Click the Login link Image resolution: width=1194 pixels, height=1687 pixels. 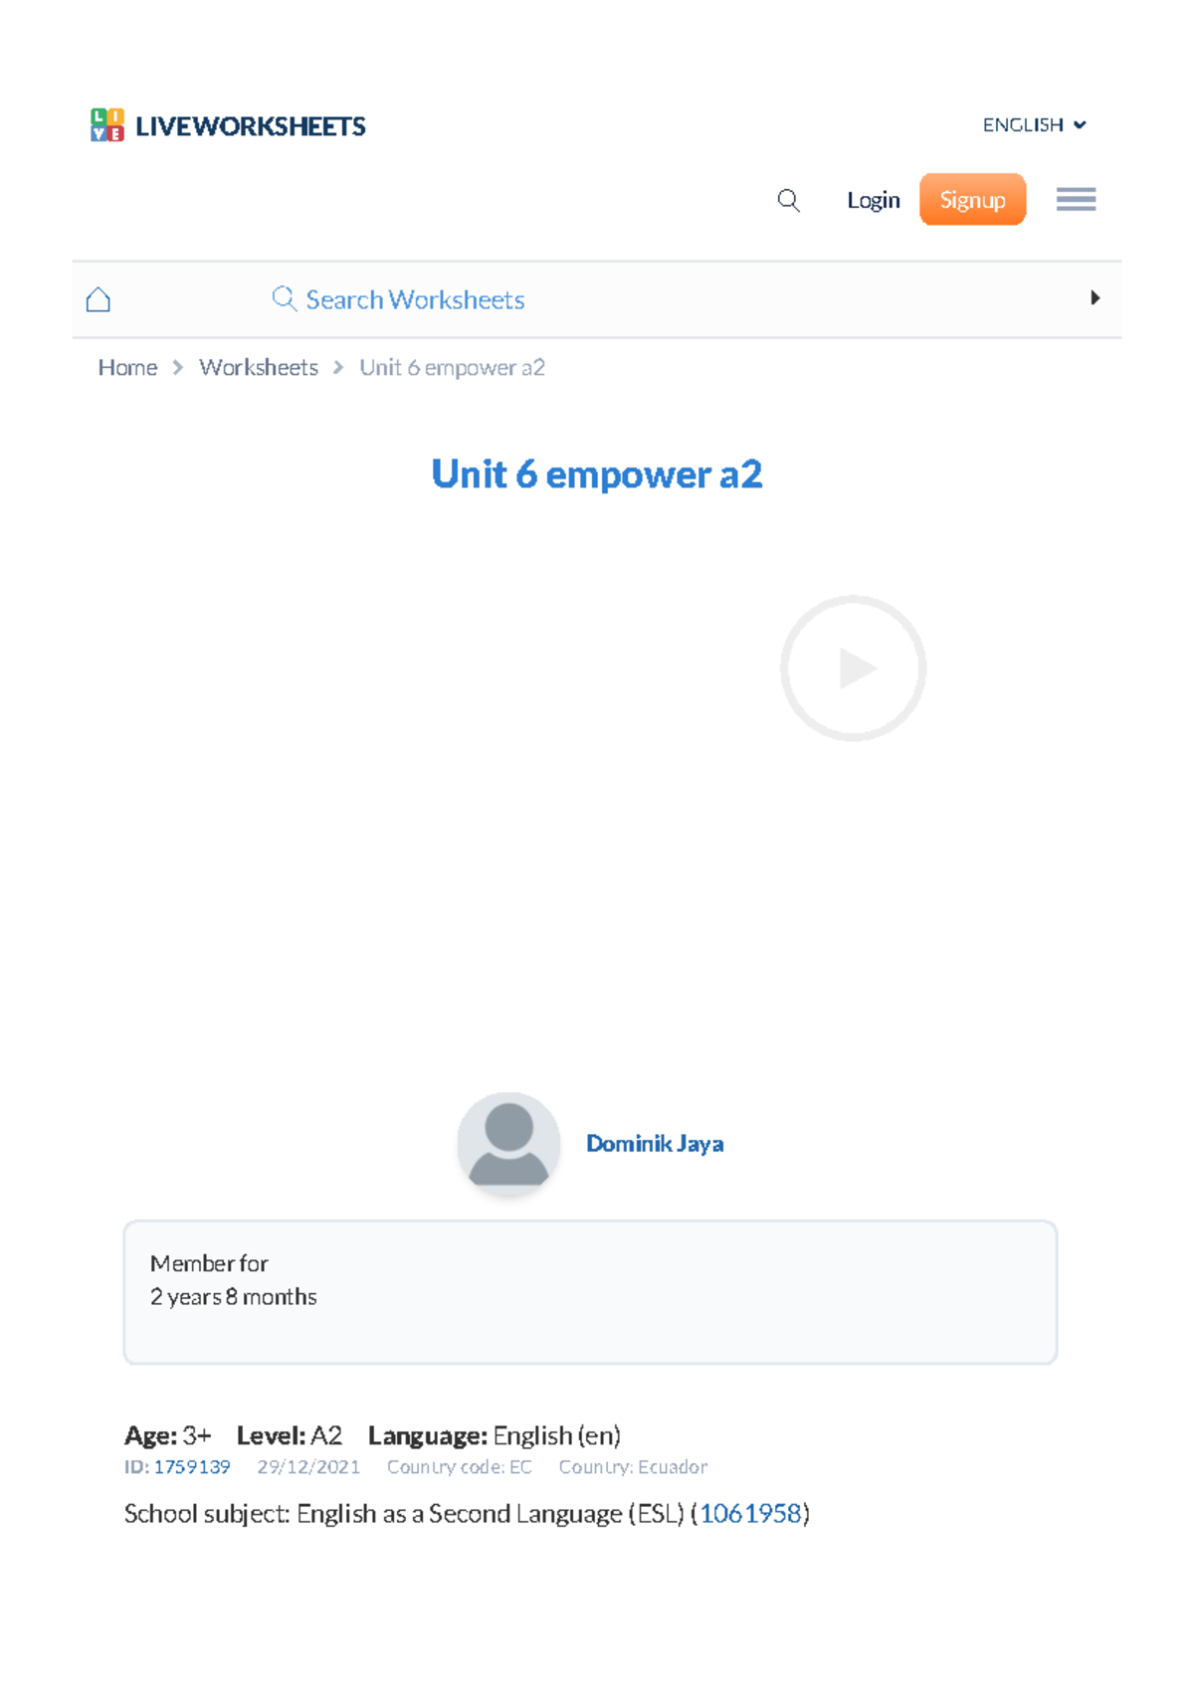coord(873,200)
